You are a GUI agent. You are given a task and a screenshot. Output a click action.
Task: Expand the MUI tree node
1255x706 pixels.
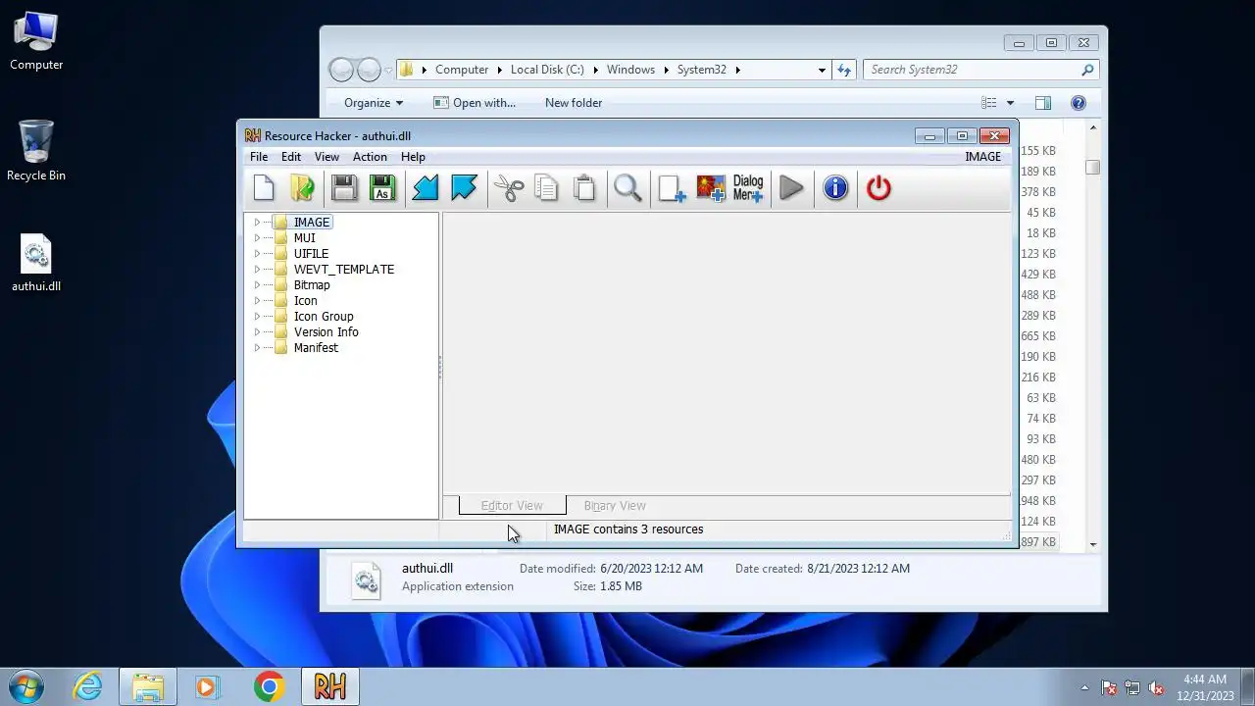tap(257, 238)
